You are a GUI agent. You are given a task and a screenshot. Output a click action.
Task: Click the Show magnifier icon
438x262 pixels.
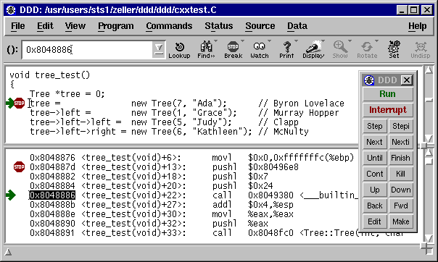point(340,46)
